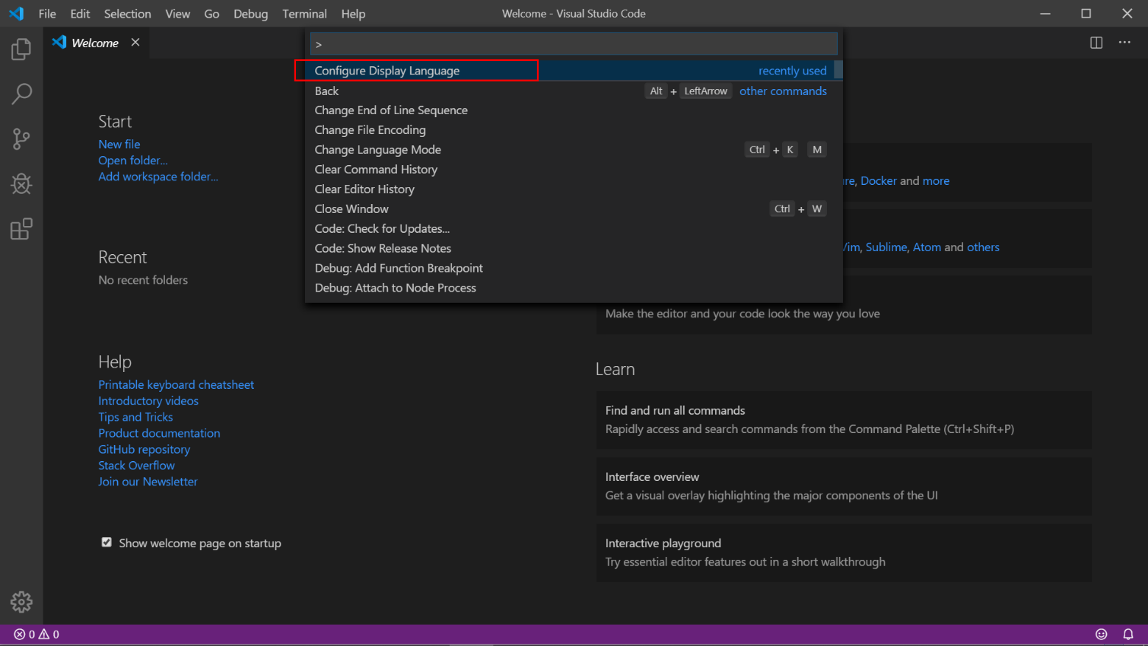Image resolution: width=1148 pixels, height=646 pixels.
Task: Click the command palette input field
Action: (x=574, y=44)
